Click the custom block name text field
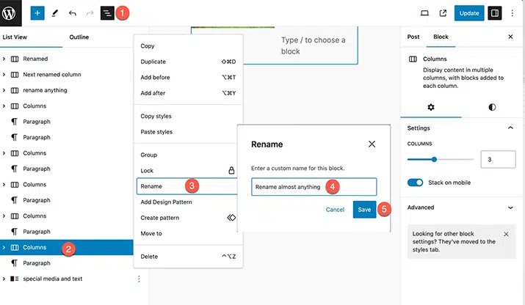525x305 pixels. tap(314, 187)
